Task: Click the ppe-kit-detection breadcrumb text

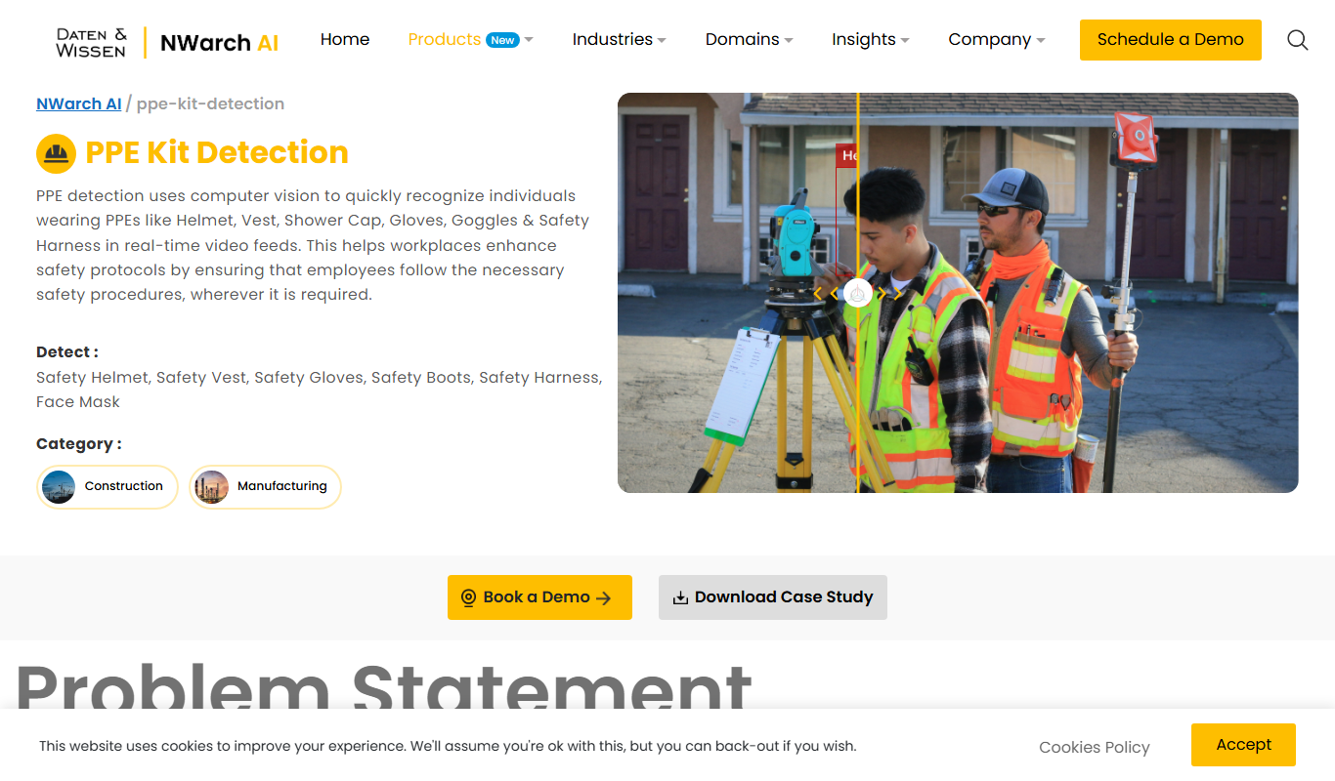Action: point(210,103)
